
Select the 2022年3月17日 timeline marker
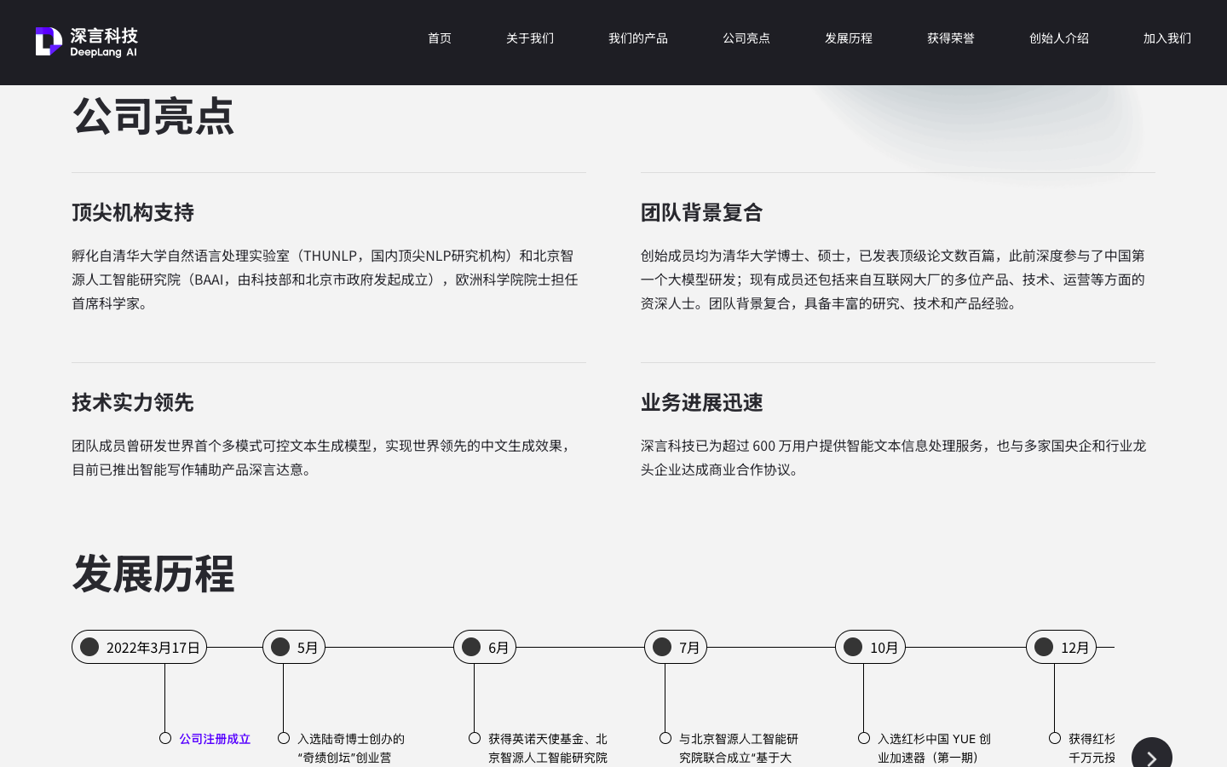tap(139, 647)
